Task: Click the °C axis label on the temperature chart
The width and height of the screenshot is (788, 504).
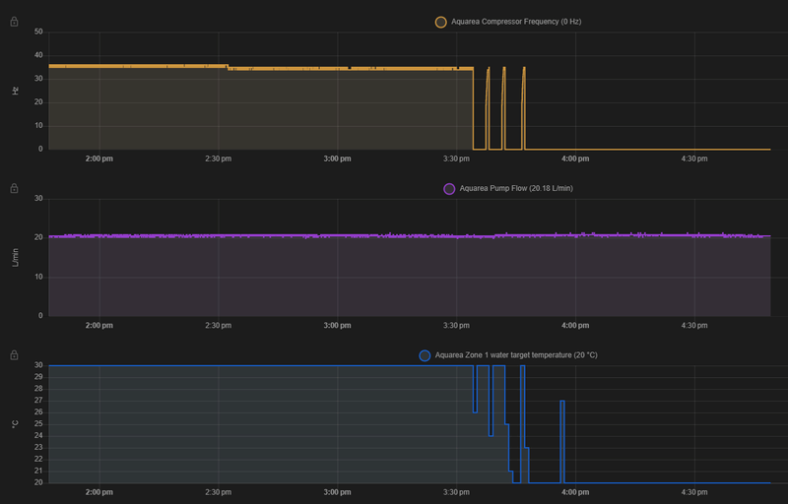Action: pyautogui.click(x=15, y=424)
